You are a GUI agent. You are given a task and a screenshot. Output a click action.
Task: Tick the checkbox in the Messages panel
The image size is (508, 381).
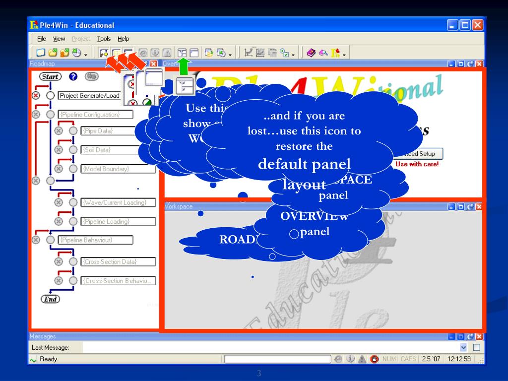[477, 347]
